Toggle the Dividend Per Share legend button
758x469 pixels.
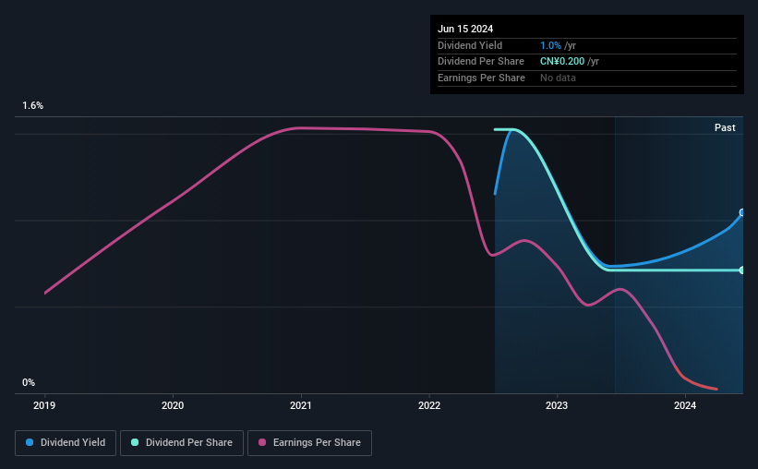pyautogui.click(x=182, y=443)
